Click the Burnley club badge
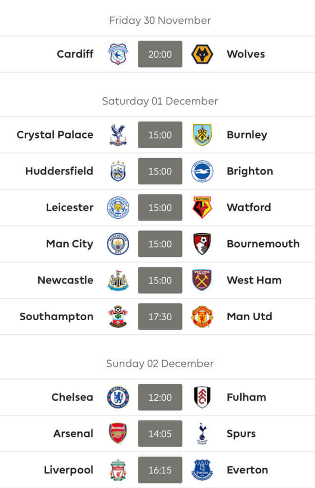This screenshot has height=488, width=315. point(202,135)
